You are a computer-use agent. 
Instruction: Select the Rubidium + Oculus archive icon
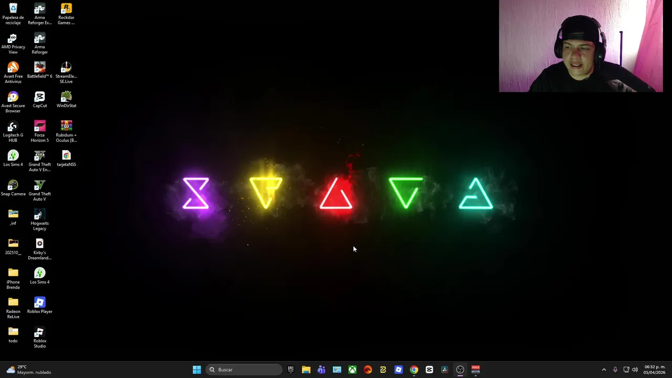tap(66, 131)
